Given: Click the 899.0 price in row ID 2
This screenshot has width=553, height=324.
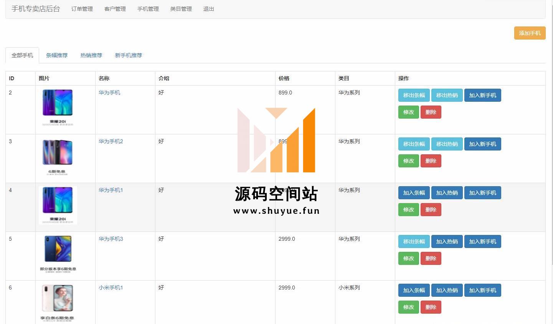Looking at the screenshot, I should [285, 93].
